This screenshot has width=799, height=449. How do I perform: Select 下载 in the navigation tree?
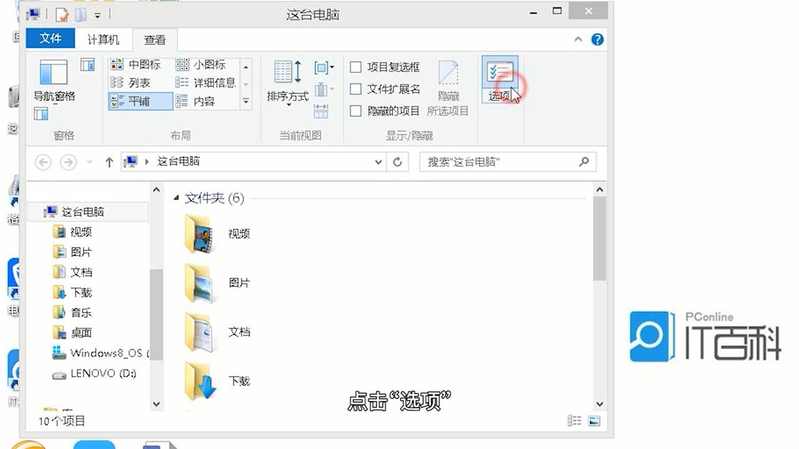[x=81, y=292]
